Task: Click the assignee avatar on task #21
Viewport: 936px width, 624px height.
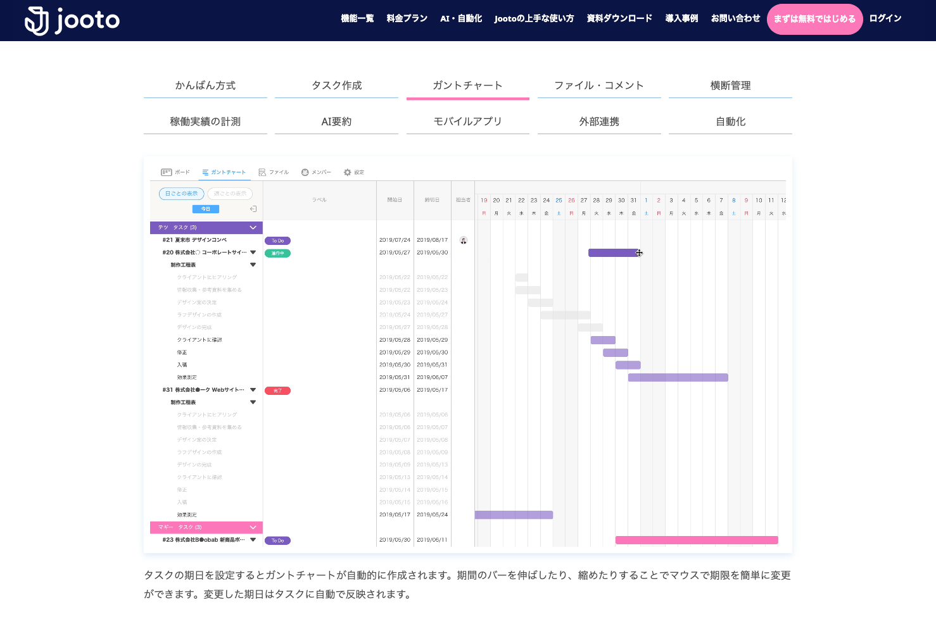Action: pyautogui.click(x=464, y=240)
